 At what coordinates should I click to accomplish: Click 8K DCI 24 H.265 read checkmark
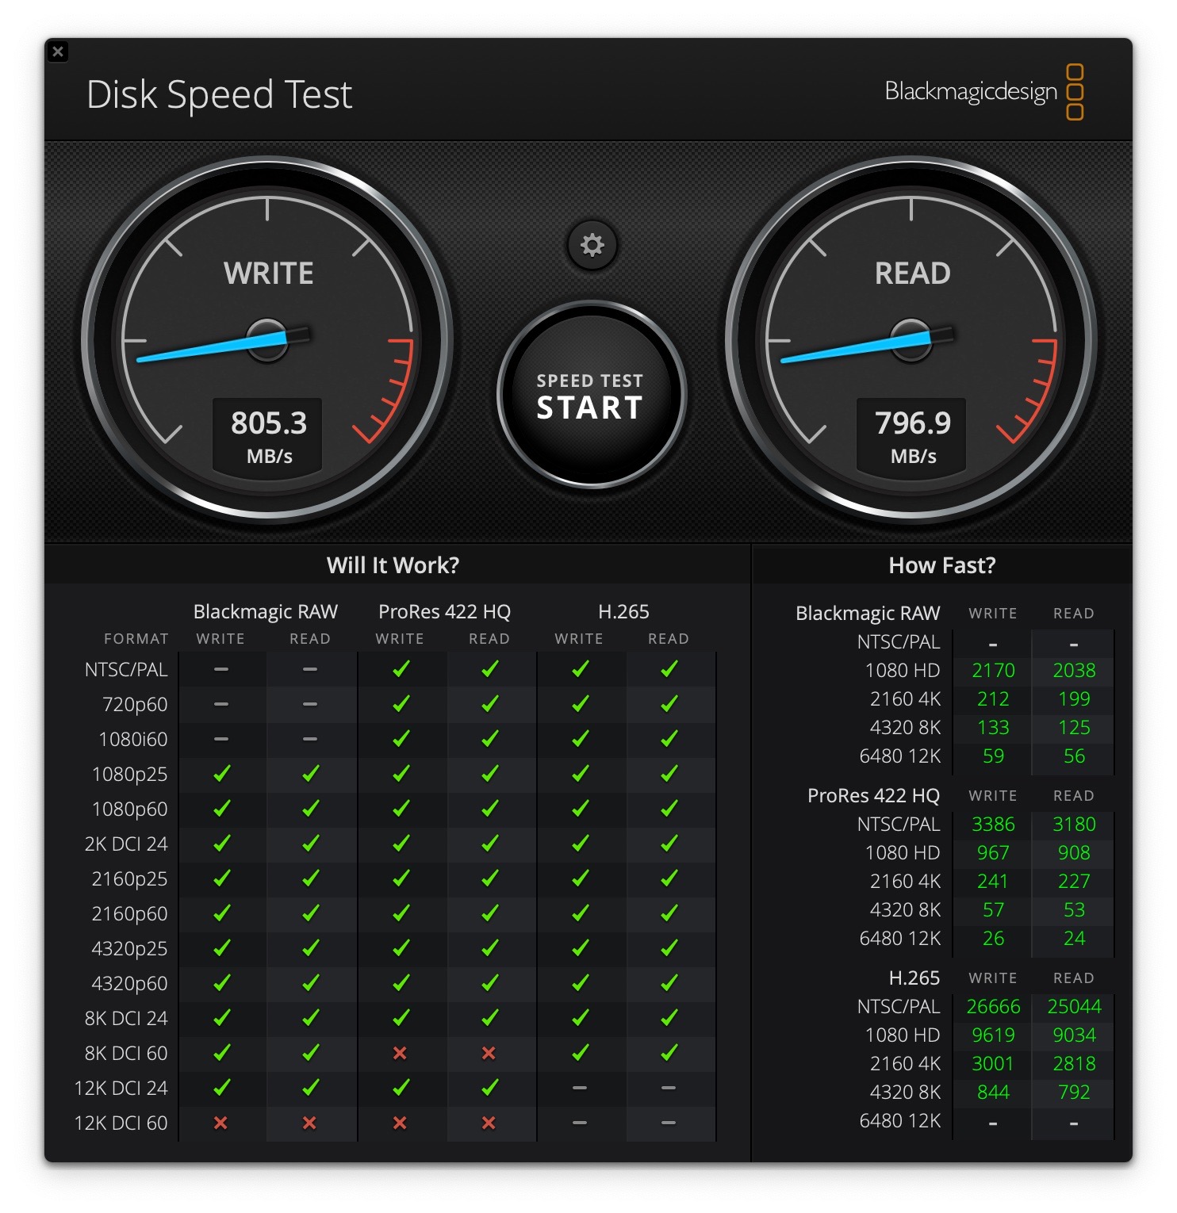coord(669,1018)
